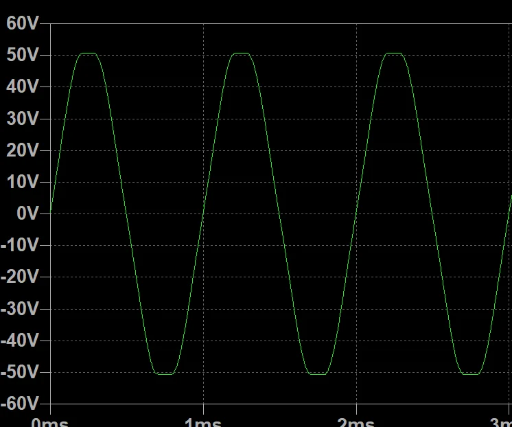Viewport: 512px width, 427px height.
Task: Click the 30V axis label
Action: click(x=23, y=119)
